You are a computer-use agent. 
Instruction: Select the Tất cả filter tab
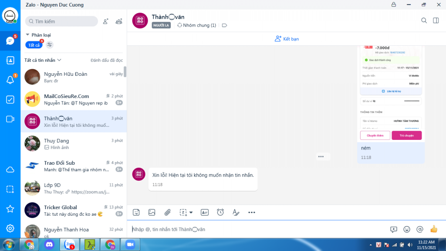pyautogui.click(x=34, y=45)
